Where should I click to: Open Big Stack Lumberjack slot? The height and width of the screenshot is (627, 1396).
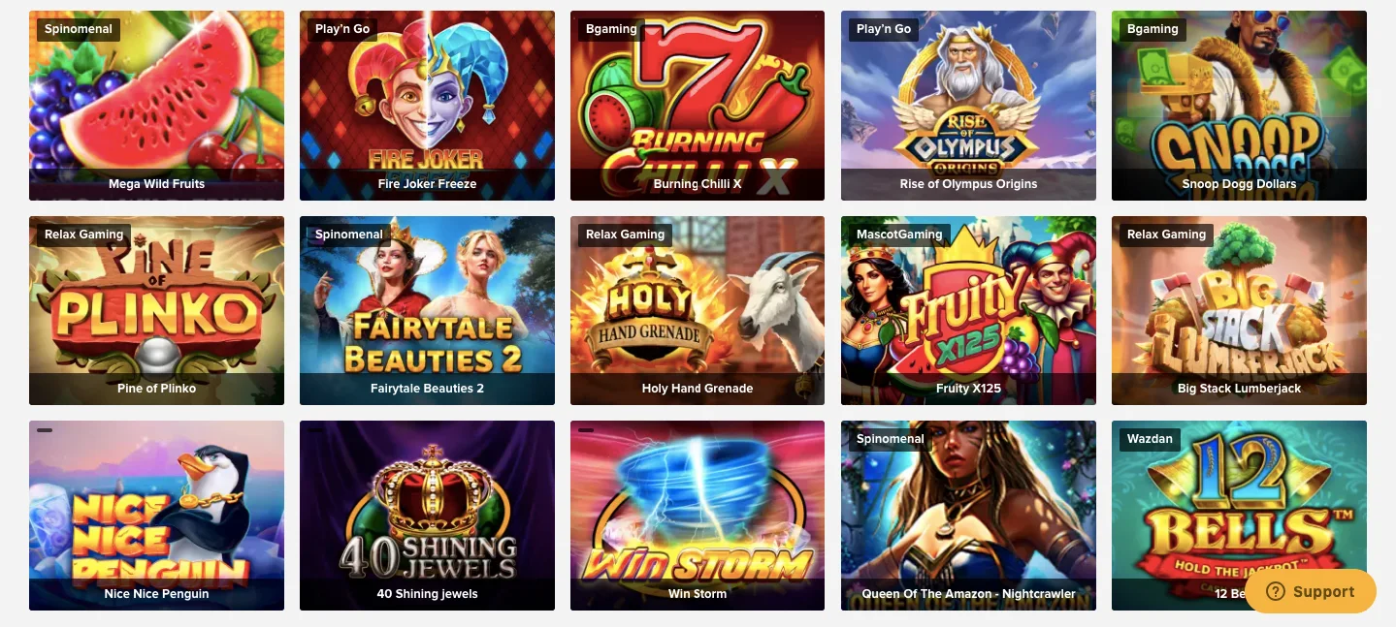(x=1239, y=310)
